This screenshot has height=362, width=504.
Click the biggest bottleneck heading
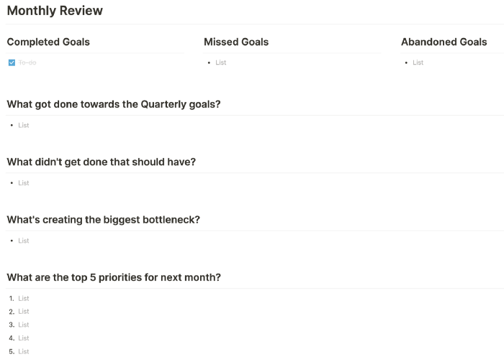coord(104,220)
